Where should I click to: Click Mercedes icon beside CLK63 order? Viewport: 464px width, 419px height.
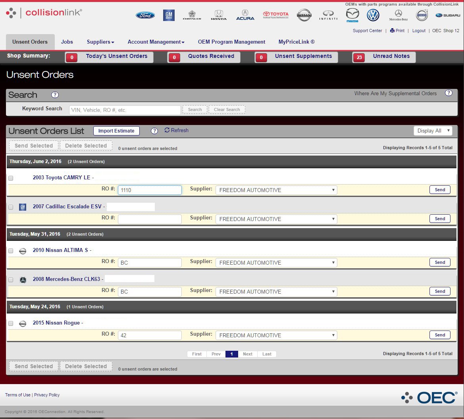(x=23, y=280)
